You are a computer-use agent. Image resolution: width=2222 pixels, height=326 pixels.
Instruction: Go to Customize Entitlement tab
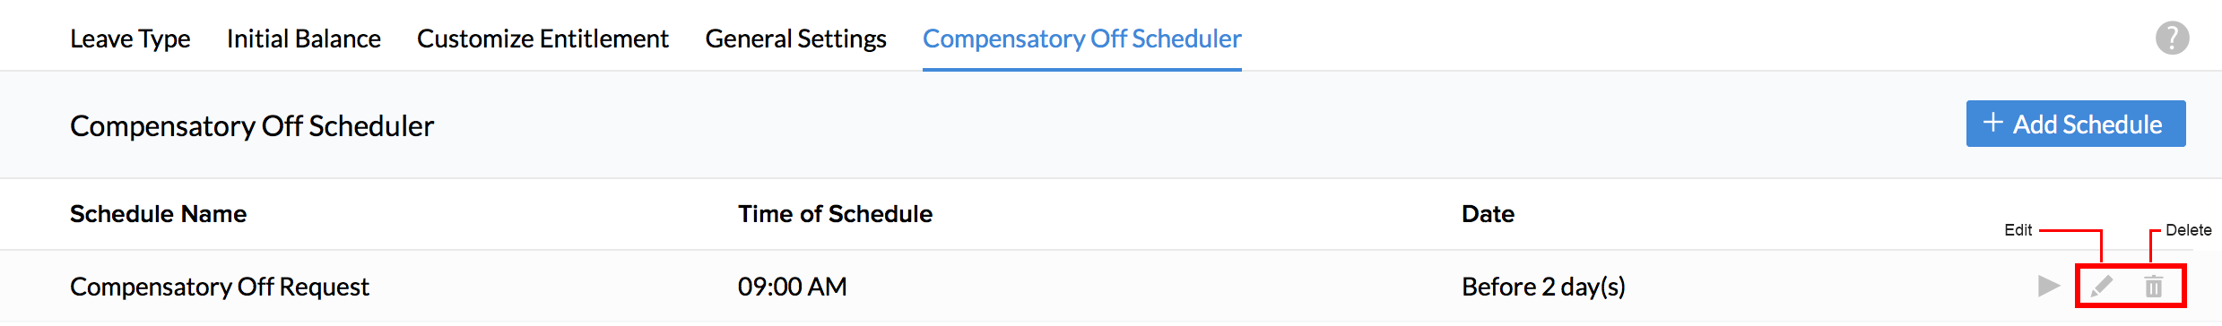(x=542, y=39)
